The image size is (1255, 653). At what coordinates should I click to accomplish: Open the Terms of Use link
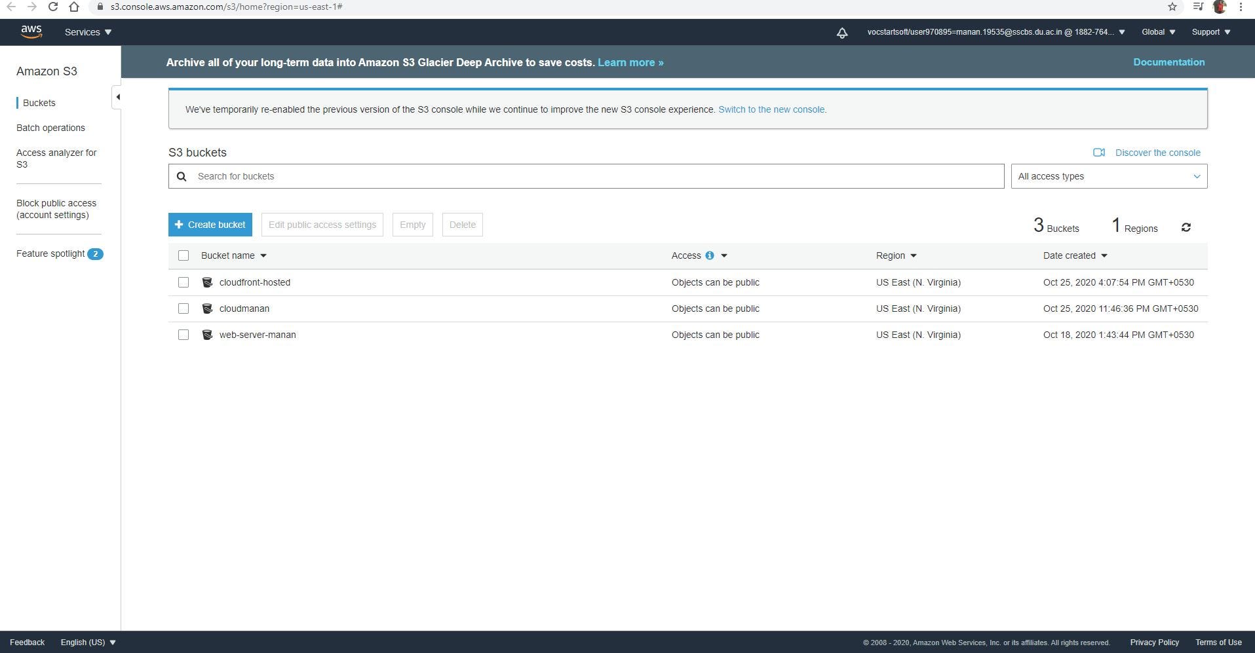(1218, 643)
